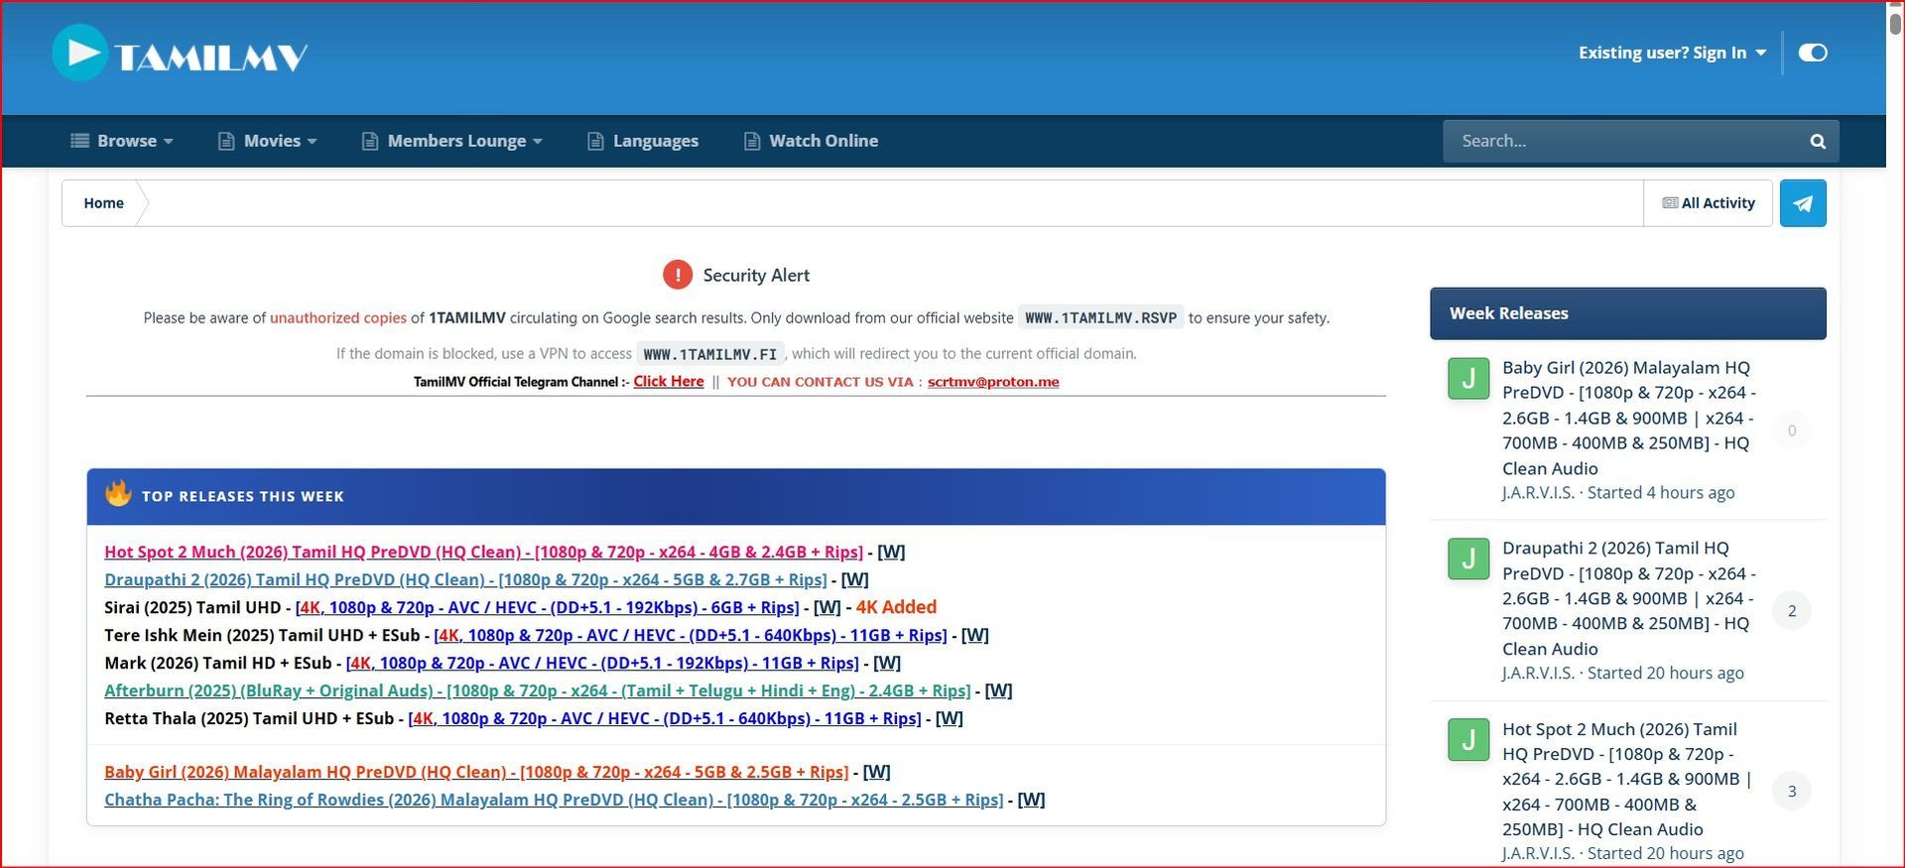Click the WWW.1TAMILMV.RSVP official domain text

click(x=1100, y=317)
